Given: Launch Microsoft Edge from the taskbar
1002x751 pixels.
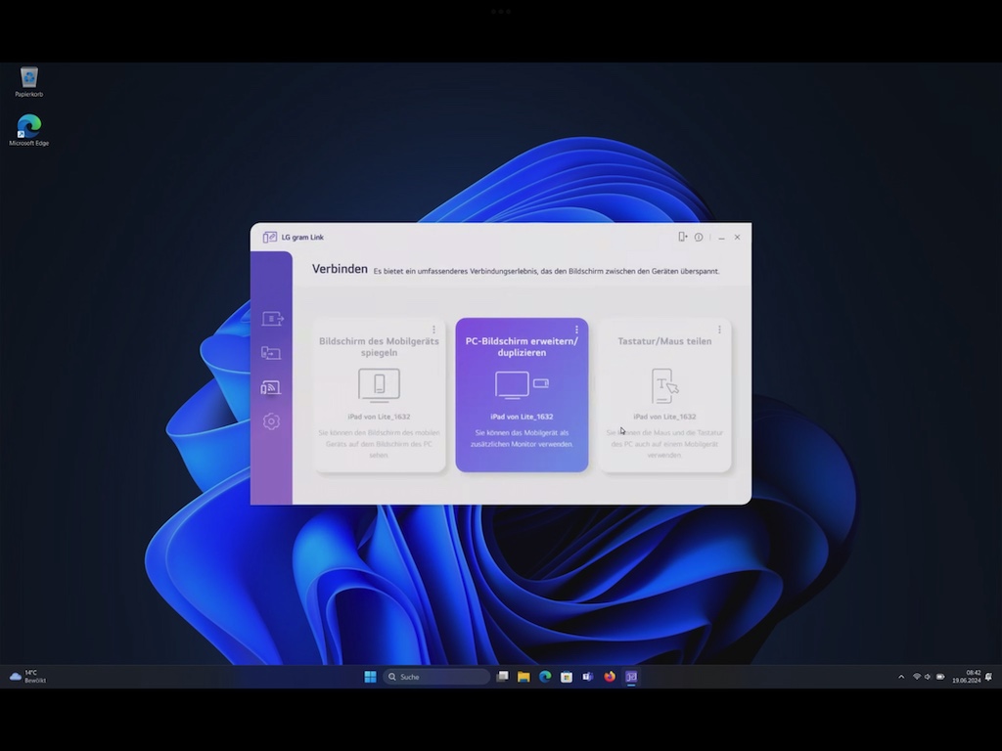Looking at the screenshot, I should pos(545,677).
